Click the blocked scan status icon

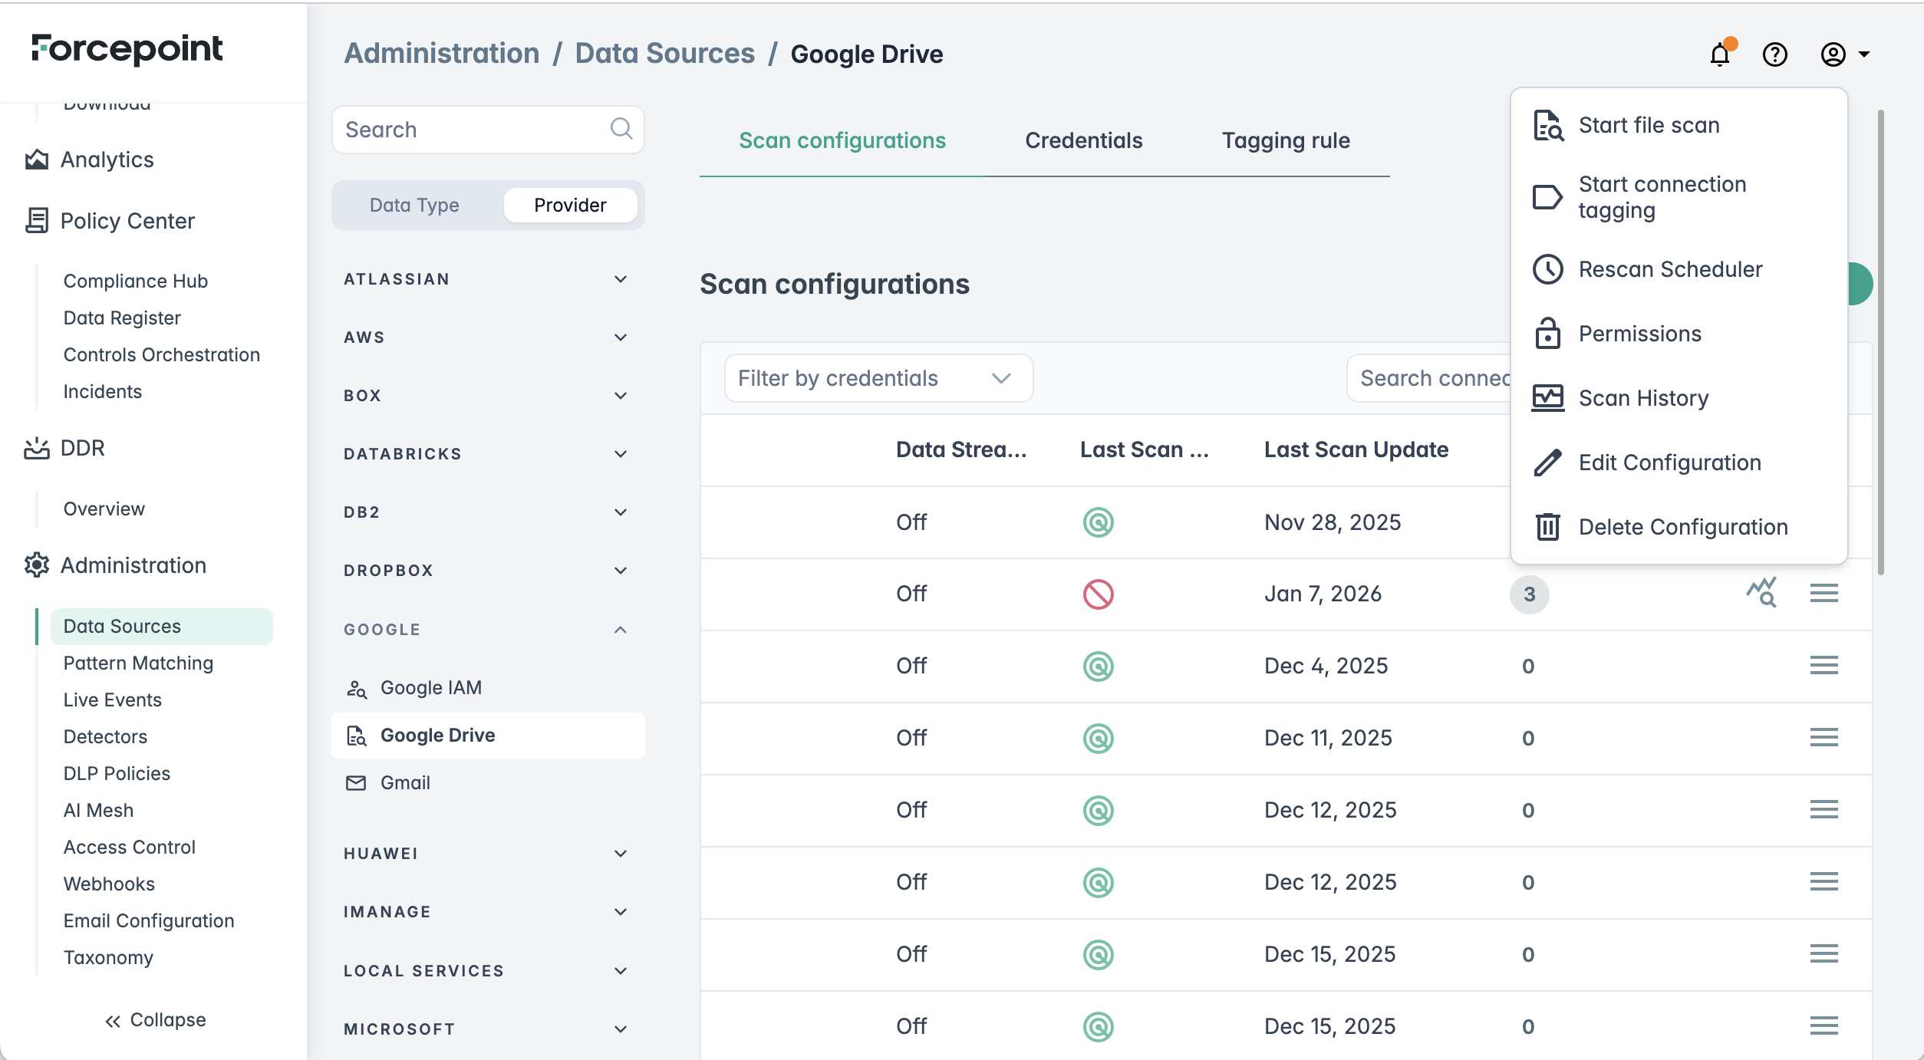click(x=1098, y=594)
